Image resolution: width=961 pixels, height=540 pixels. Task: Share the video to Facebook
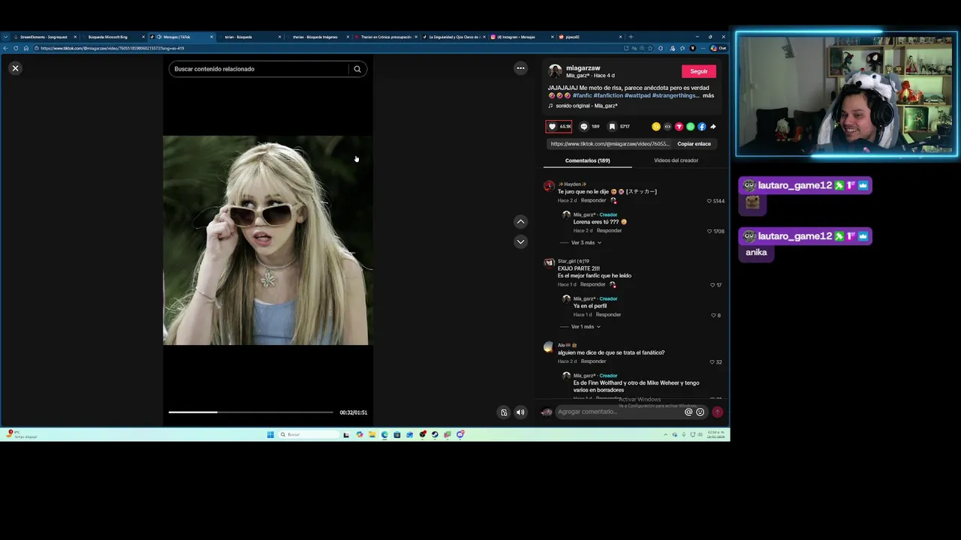click(701, 127)
